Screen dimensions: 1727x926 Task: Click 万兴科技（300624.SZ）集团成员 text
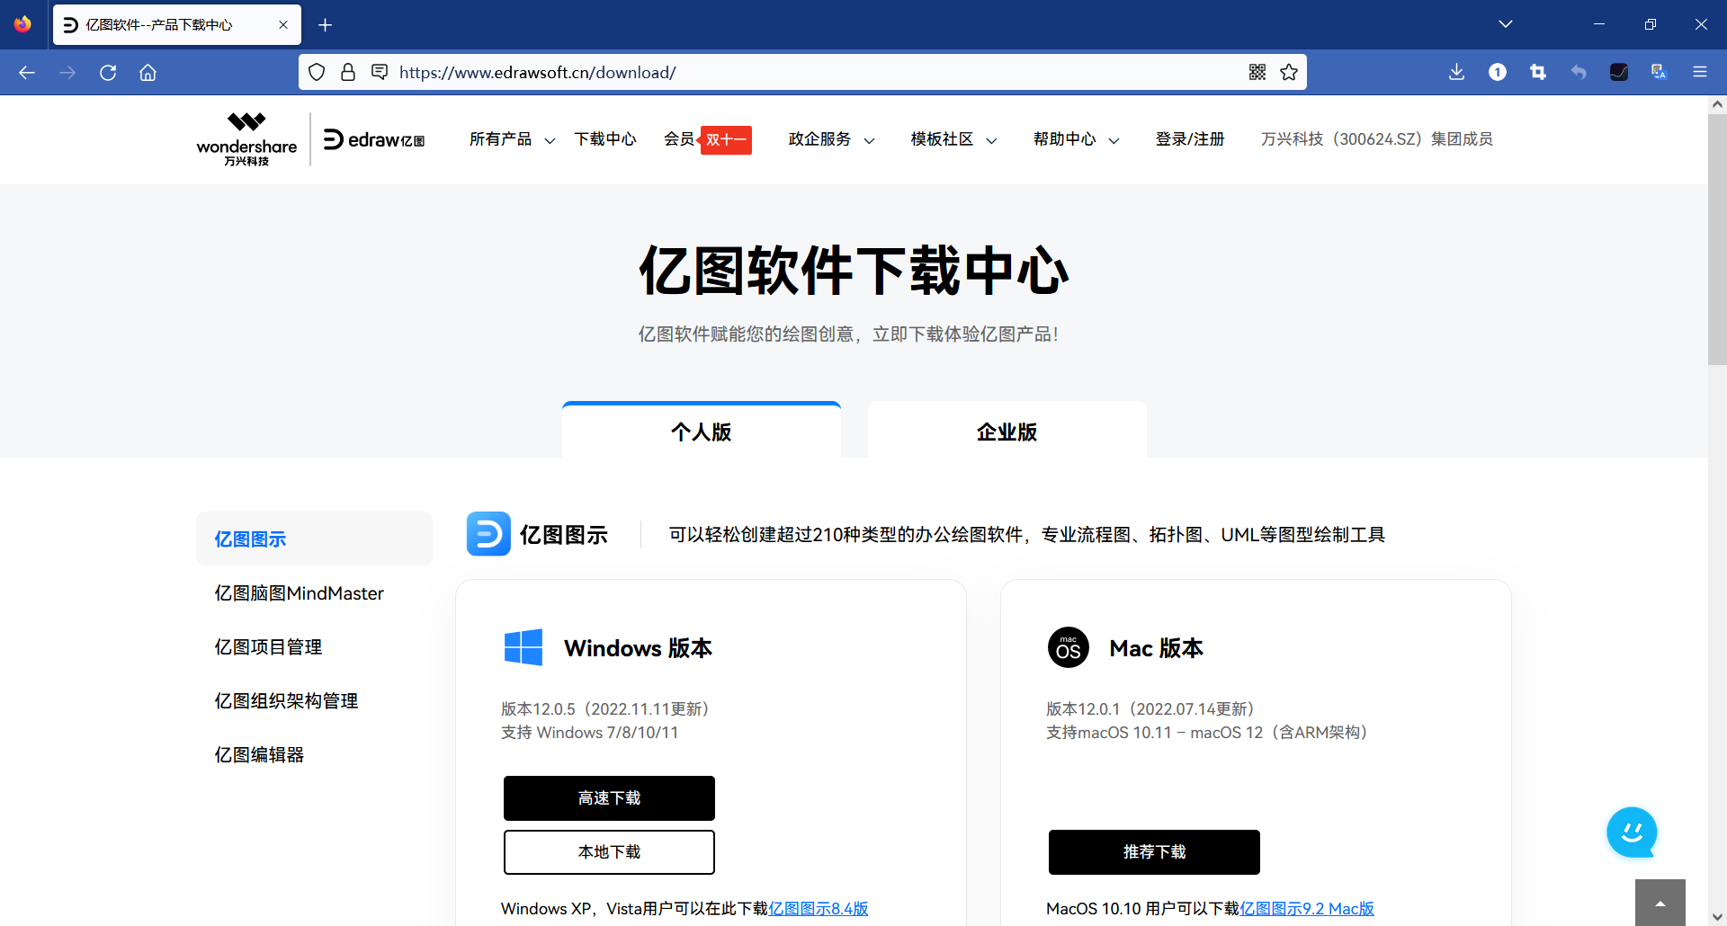(1376, 139)
